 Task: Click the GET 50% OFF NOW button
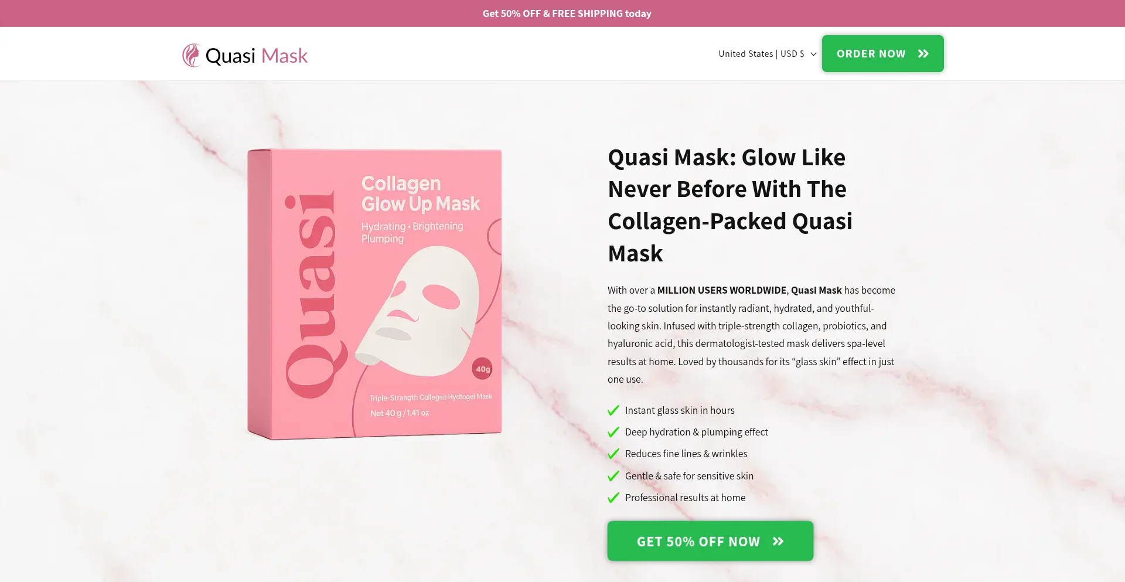[x=710, y=541]
